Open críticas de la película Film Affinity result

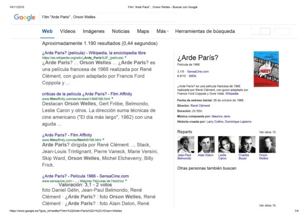coord(87,94)
